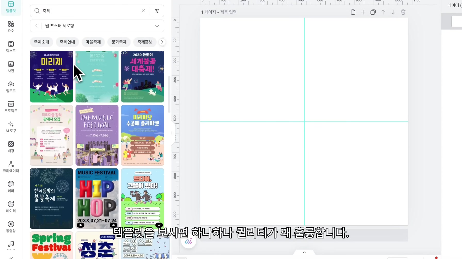
Task: Move page down with the arrow
Action: (x=393, y=12)
